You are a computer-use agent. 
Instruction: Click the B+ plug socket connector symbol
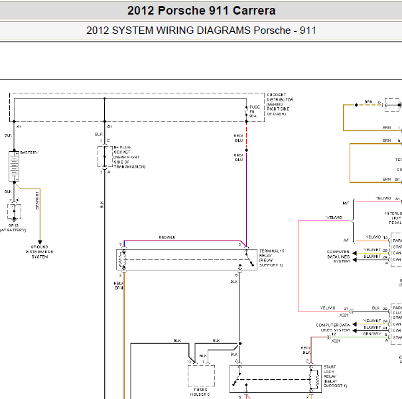tap(105, 156)
